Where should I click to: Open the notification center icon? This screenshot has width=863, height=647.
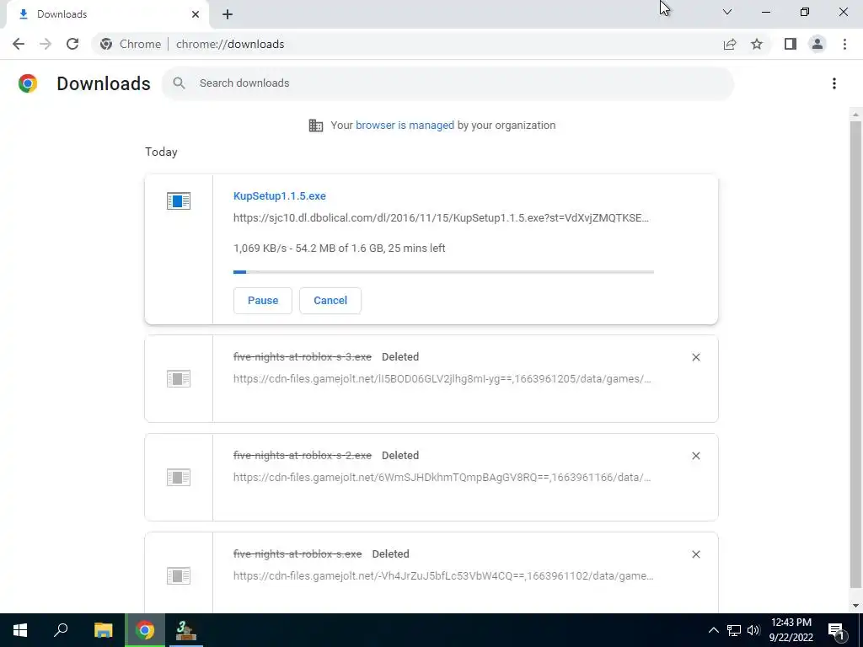pyautogui.click(x=837, y=630)
